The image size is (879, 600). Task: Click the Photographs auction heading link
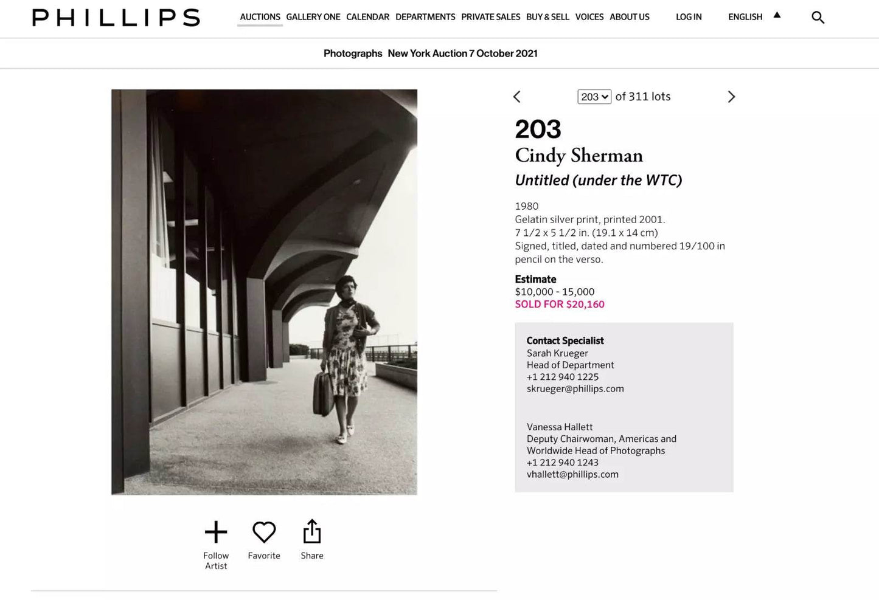click(353, 53)
